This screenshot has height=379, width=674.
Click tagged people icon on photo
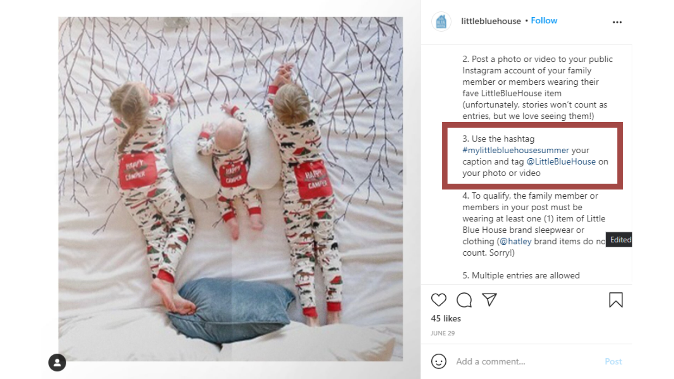point(57,363)
